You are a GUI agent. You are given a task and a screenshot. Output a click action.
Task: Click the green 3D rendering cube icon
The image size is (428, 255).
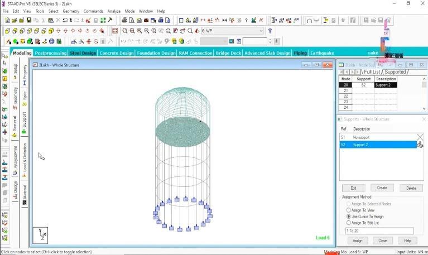pyautogui.click(x=30, y=41)
